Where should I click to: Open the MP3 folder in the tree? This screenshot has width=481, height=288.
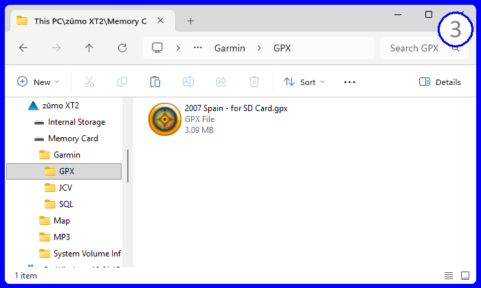pos(62,237)
